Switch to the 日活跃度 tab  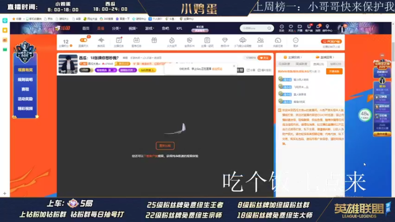[284, 64]
